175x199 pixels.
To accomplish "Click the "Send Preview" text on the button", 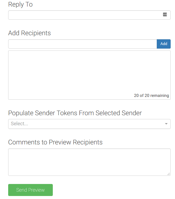I will tap(30, 190).
